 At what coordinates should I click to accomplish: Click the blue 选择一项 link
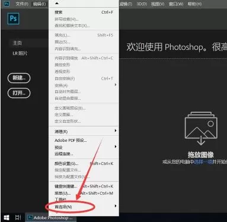(203, 162)
